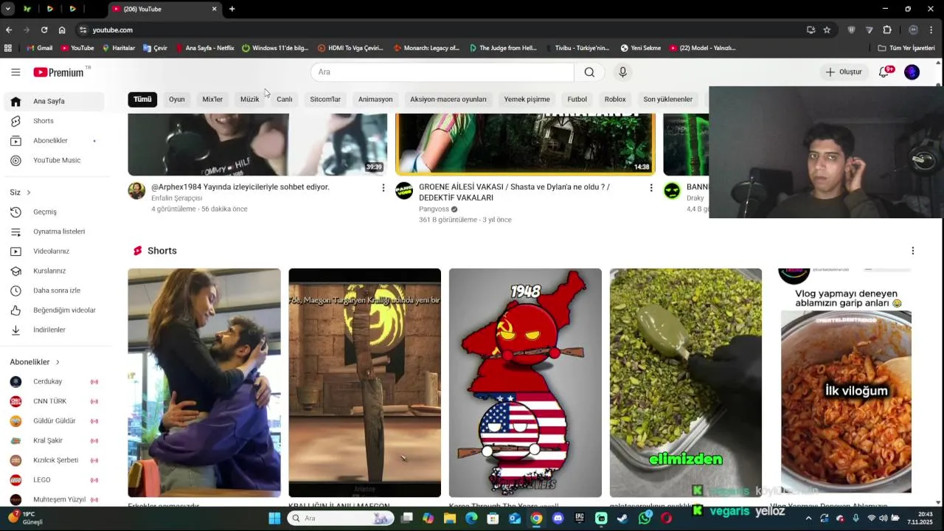Open the Oluştur create menu
Screen dimensions: 944x531
(843, 72)
